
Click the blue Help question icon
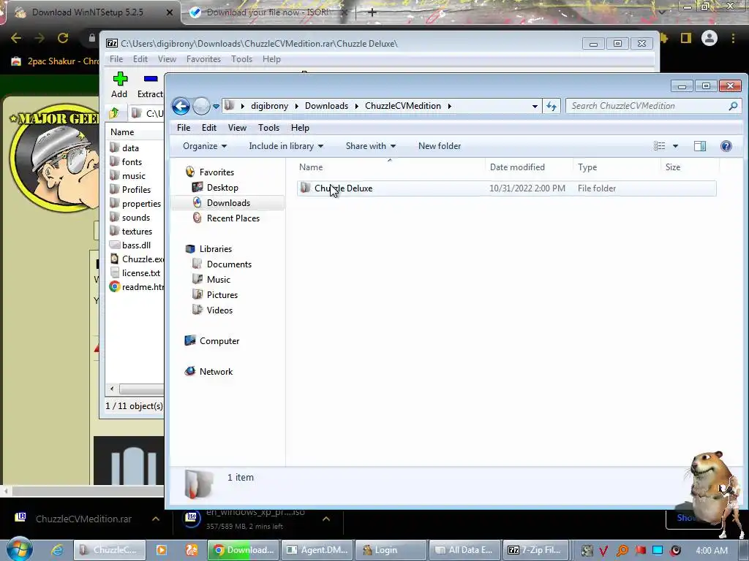(726, 146)
